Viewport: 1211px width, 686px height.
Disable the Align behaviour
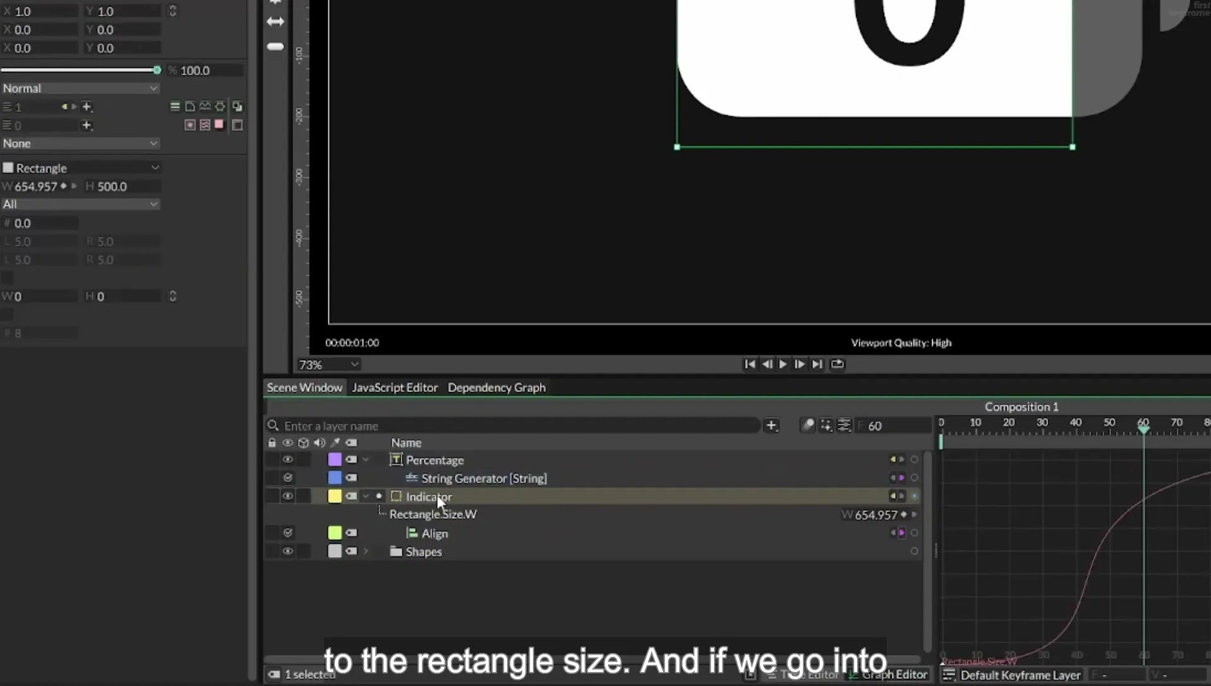click(288, 533)
